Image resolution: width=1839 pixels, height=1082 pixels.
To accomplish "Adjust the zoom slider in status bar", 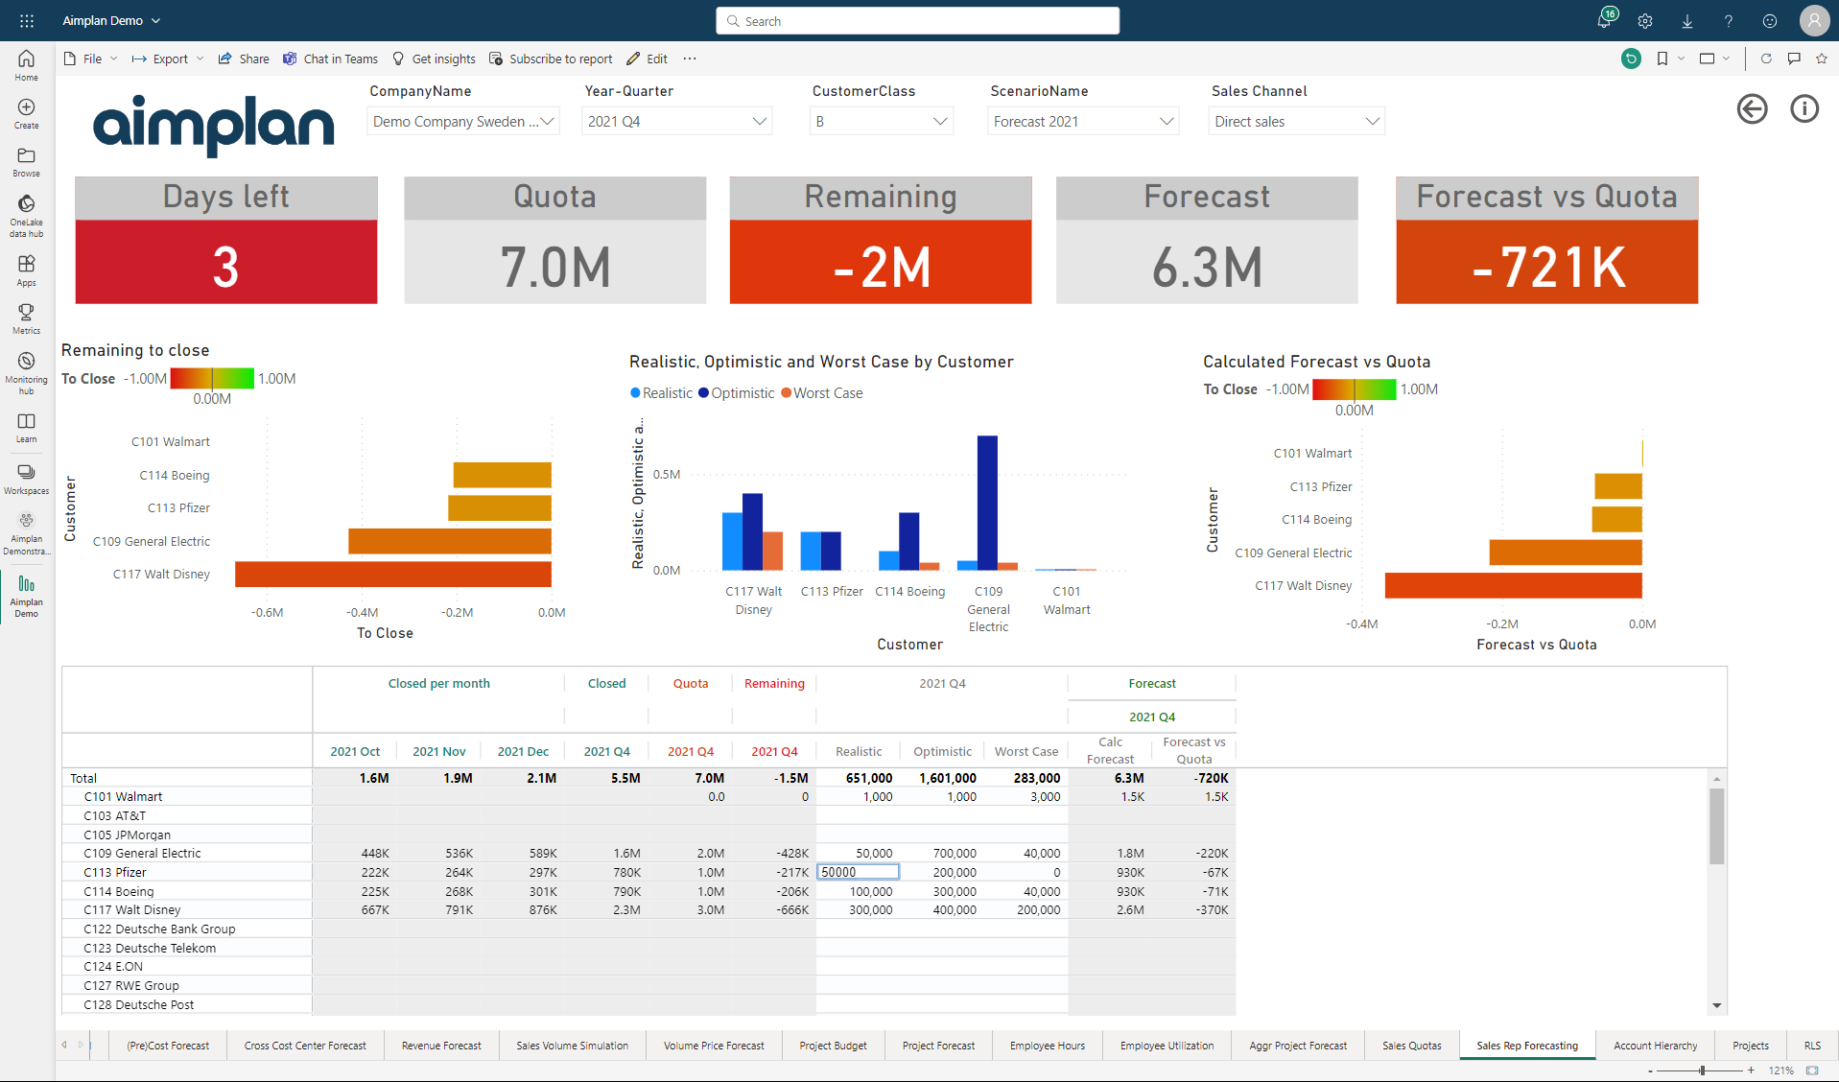I will (1702, 1070).
